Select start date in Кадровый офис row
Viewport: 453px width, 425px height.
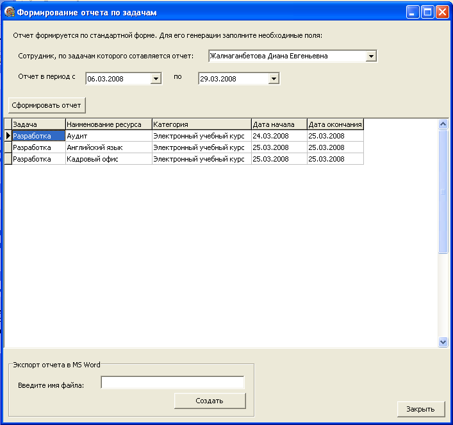[x=279, y=159]
